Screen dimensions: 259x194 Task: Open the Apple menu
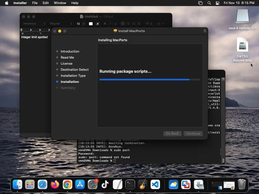(7, 3)
